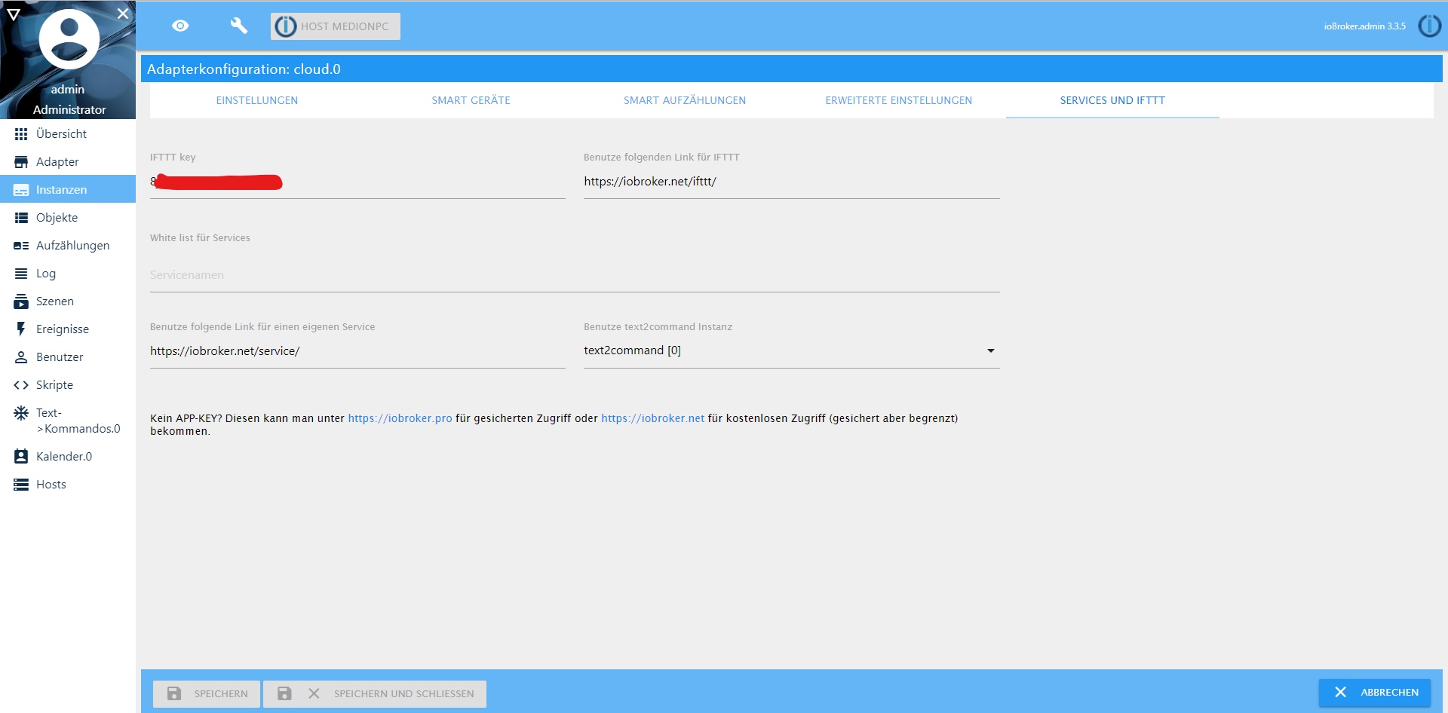Open Hosts in the sidebar menu
Image resolution: width=1448 pixels, height=713 pixels.
(x=68, y=485)
